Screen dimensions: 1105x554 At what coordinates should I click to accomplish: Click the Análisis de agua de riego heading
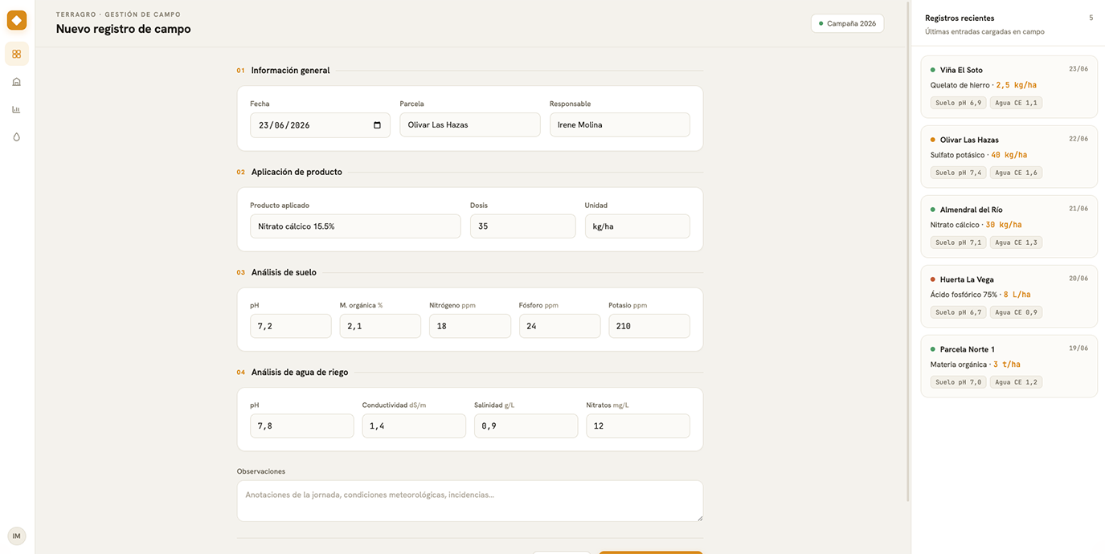coord(300,373)
